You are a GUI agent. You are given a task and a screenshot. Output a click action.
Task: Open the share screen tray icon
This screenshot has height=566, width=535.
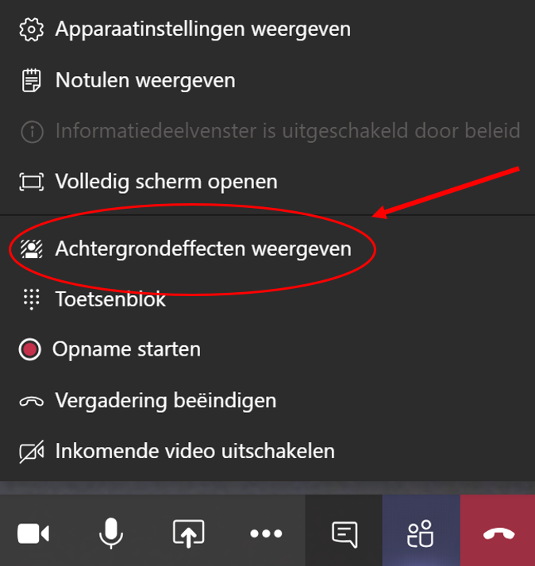pos(188,533)
